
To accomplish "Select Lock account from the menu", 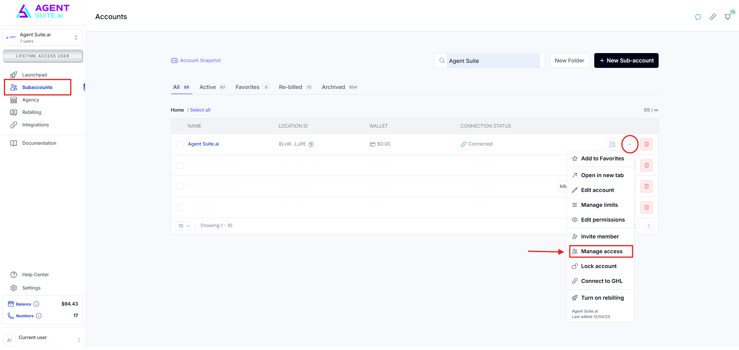I will pyautogui.click(x=600, y=266).
